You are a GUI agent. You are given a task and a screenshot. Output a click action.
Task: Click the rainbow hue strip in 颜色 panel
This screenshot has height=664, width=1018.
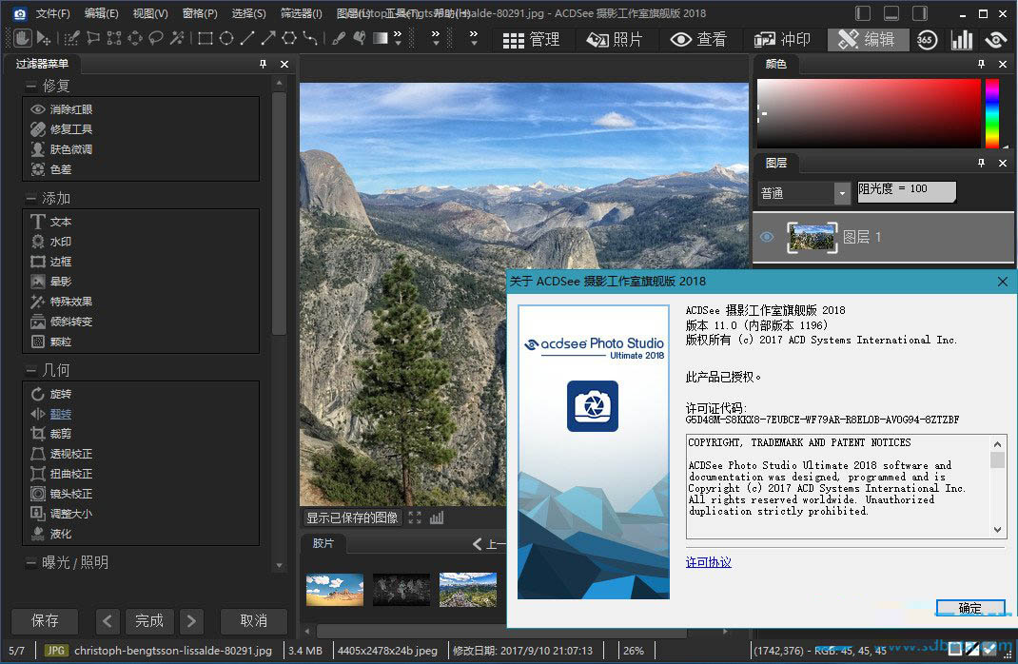tap(991, 112)
